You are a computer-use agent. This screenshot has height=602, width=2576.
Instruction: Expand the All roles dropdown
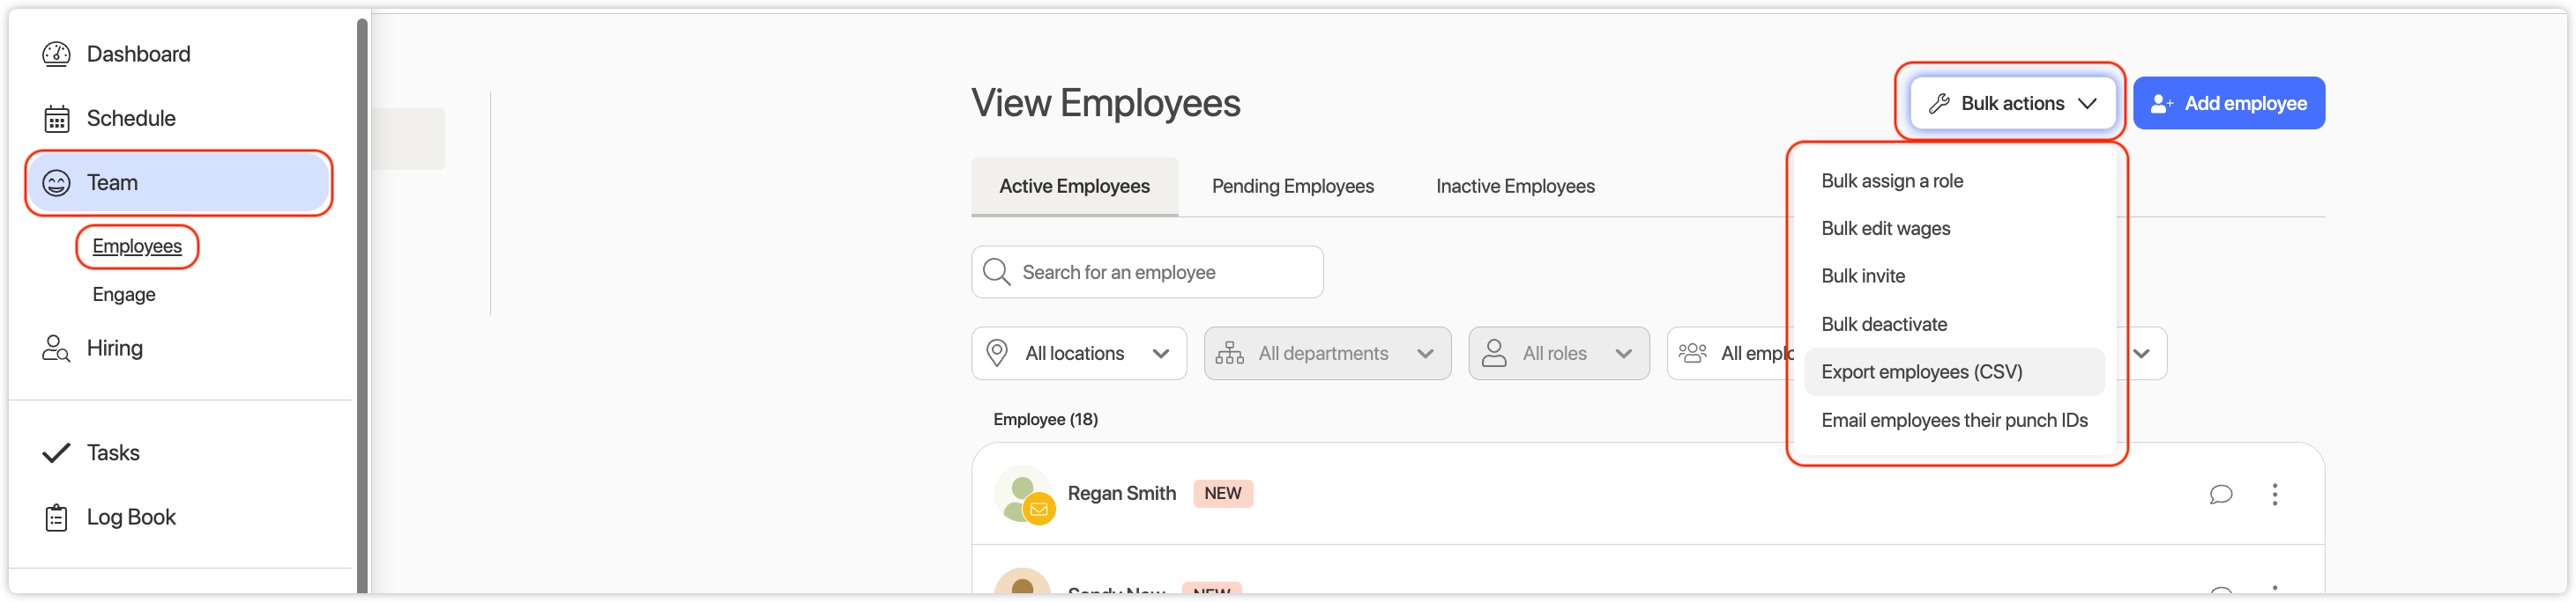coord(1558,354)
